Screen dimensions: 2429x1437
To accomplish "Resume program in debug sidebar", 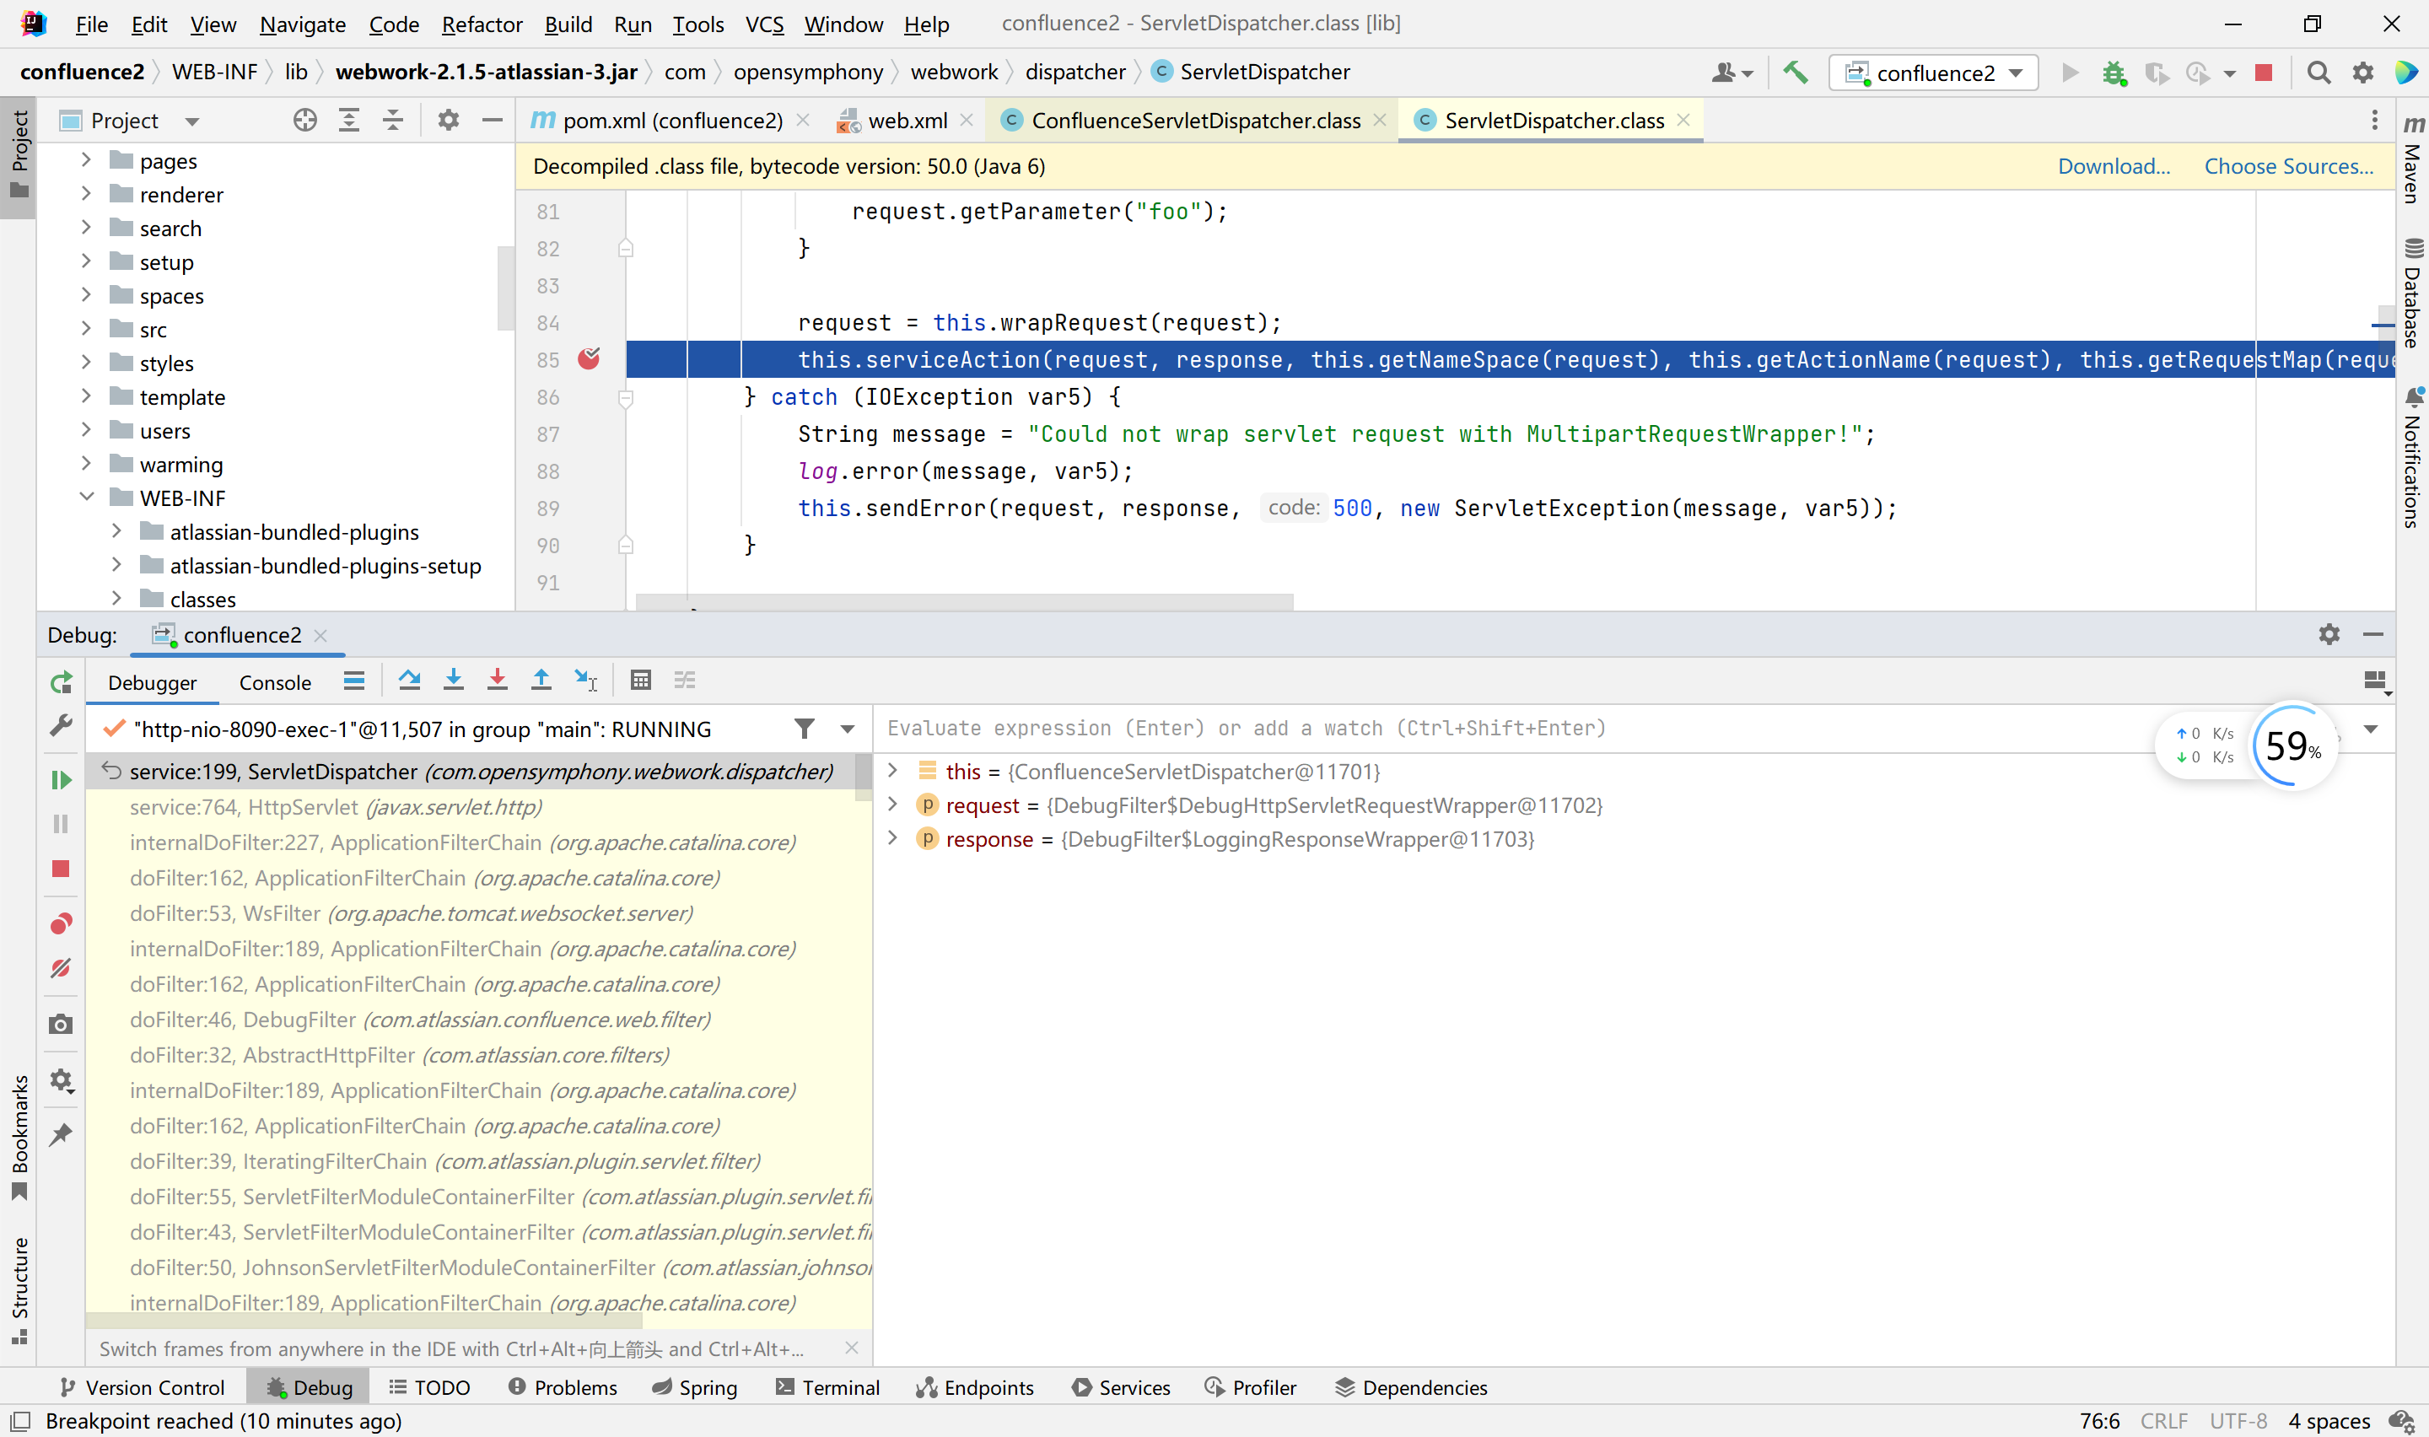I will (61, 780).
